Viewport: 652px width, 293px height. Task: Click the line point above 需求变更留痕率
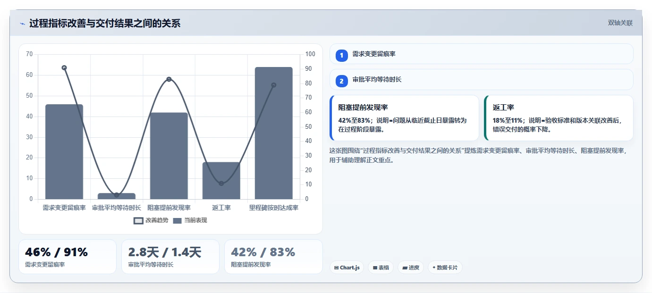64,67
